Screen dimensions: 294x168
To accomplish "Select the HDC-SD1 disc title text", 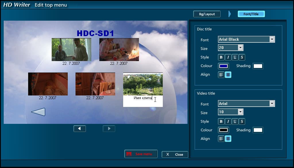I will (95, 33).
